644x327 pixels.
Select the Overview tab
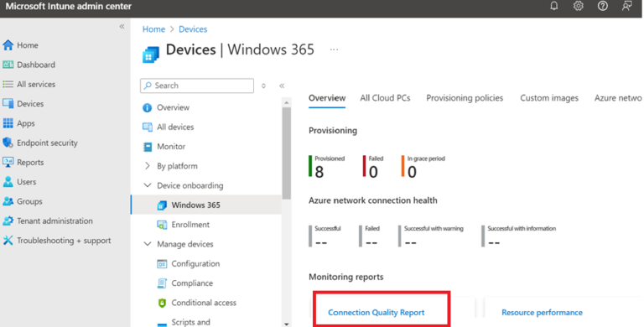[x=327, y=98]
